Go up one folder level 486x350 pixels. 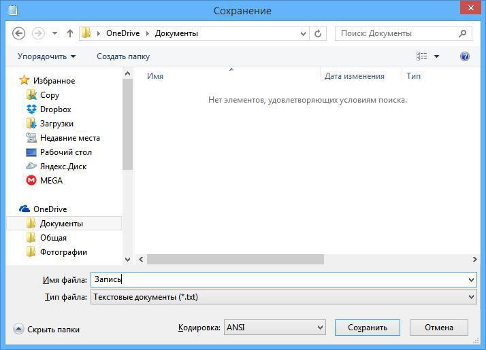70,33
